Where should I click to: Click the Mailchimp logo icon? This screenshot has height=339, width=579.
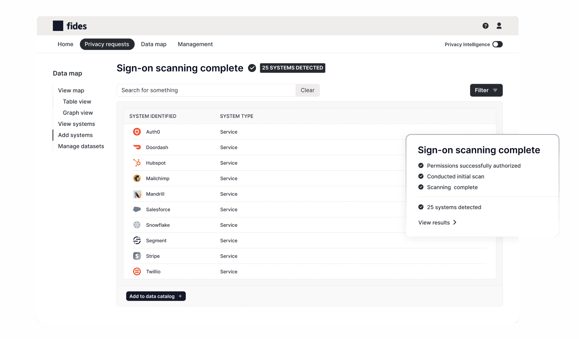click(x=137, y=178)
